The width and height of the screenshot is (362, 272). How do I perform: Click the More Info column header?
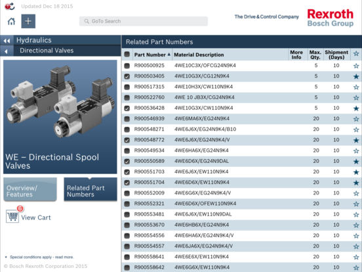point(296,55)
